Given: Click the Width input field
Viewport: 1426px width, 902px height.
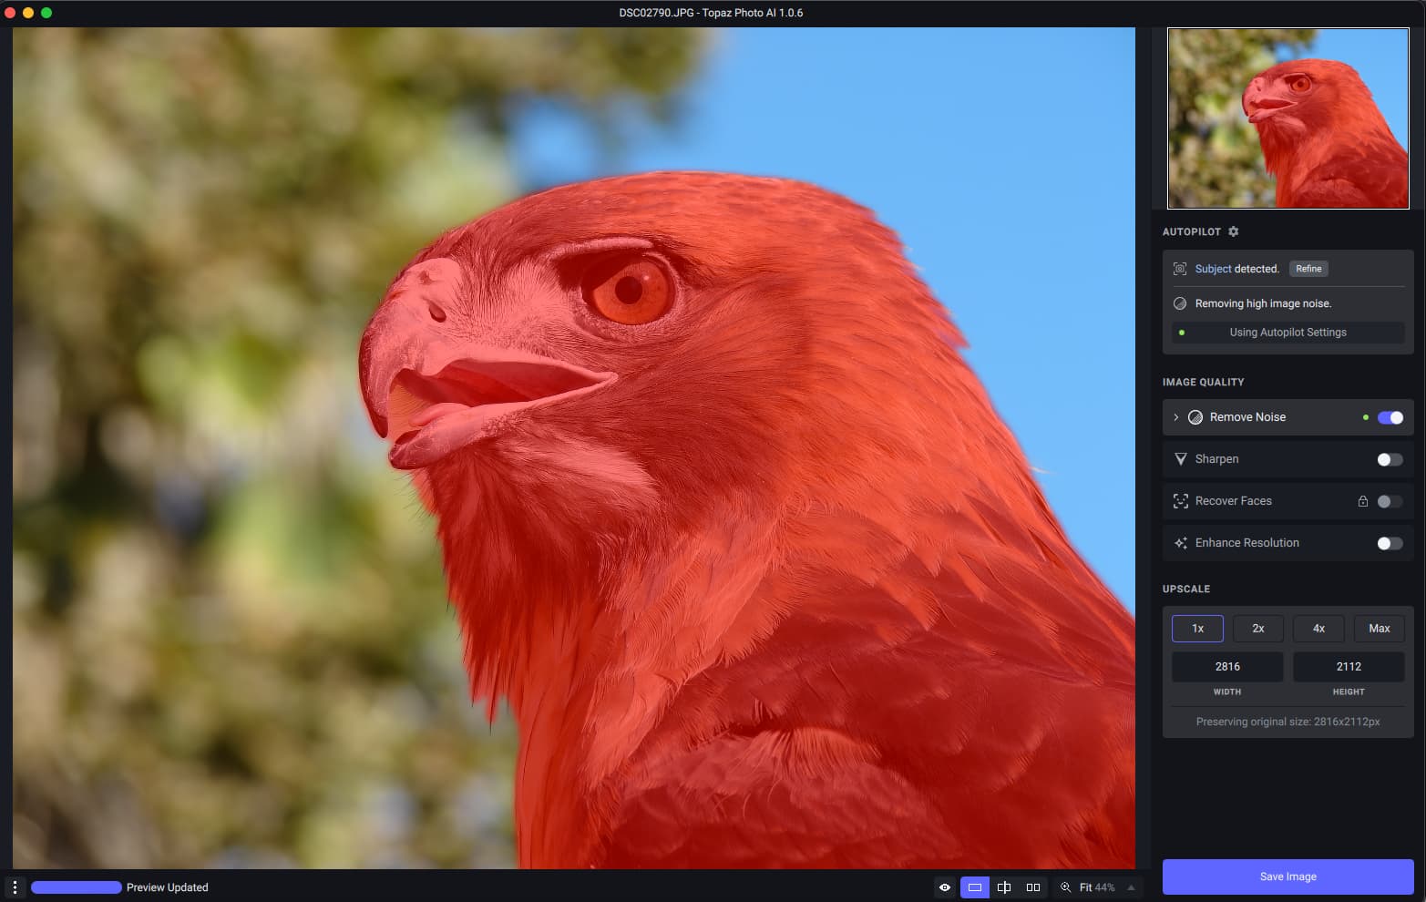Looking at the screenshot, I should click(x=1226, y=667).
